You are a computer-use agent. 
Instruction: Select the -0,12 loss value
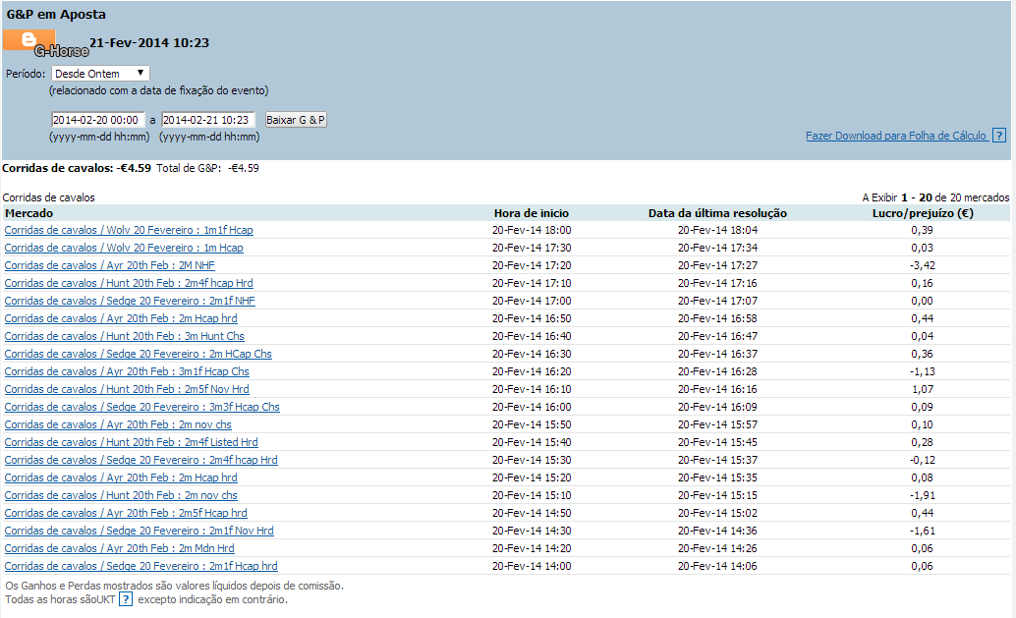(922, 460)
